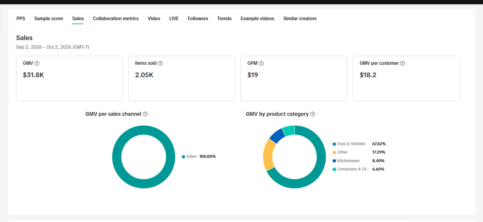Click the Kitchenware legend blue dot
Screen dimensions: 483x222
tap(334, 161)
